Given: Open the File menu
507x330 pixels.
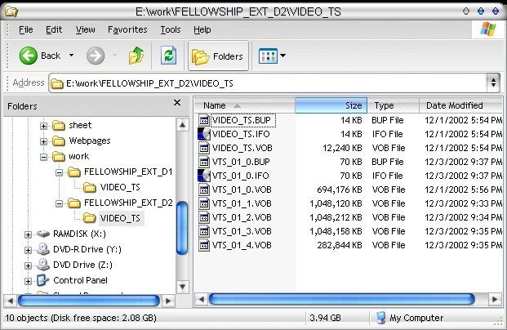Looking at the screenshot, I should click(x=26, y=29).
